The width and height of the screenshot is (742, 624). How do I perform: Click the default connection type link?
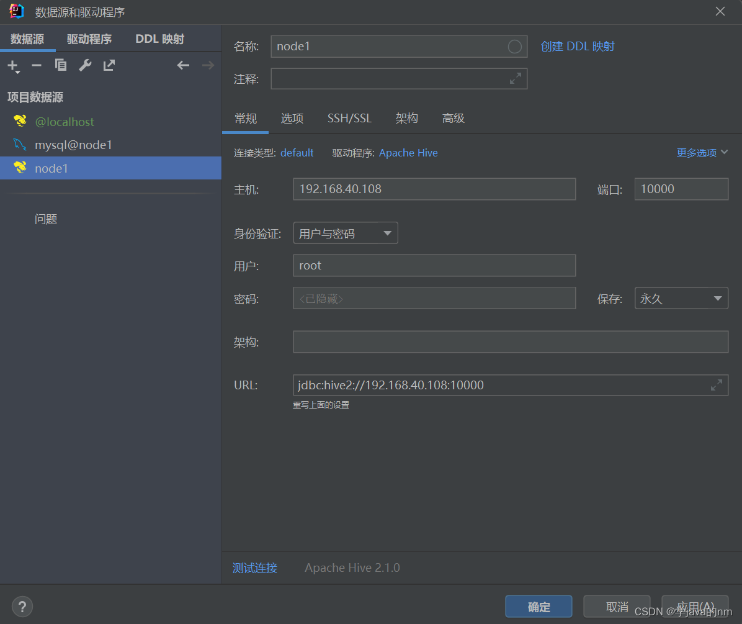(x=297, y=153)
